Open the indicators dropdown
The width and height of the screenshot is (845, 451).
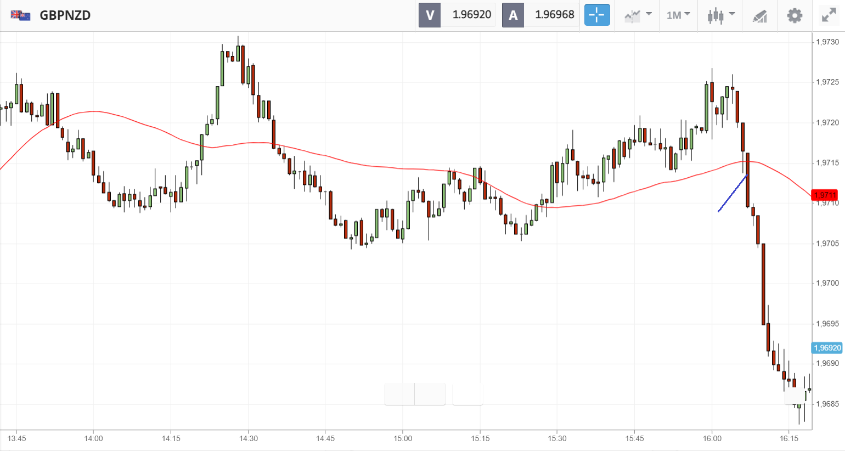pos(638,15)
